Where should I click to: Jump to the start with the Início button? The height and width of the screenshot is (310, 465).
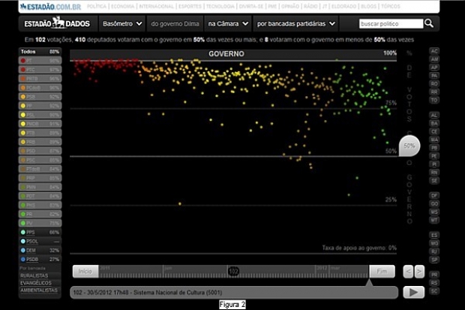click(85, 271)
